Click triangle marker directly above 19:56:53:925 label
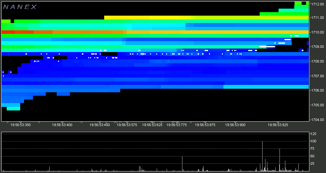Viewport: 326px width, 173px height. [278, 122]
